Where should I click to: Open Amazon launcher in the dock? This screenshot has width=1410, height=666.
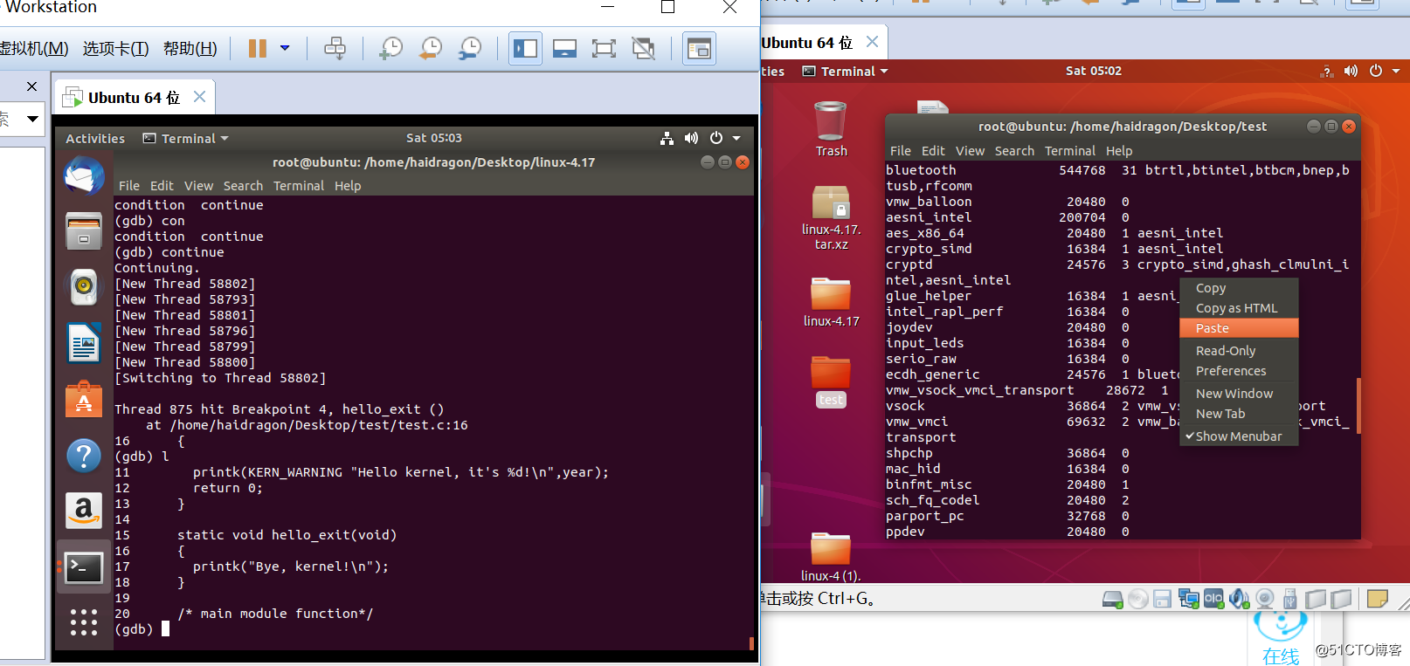click(x=84, y=511)
